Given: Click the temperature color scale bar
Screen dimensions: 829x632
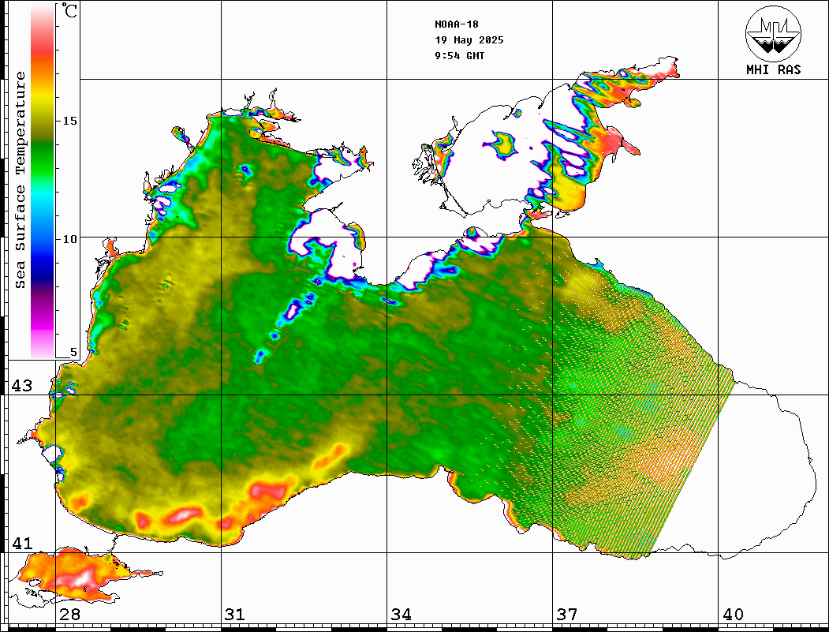Looking at the screenshot, I should pyautogui.click(x=43, y=181).
